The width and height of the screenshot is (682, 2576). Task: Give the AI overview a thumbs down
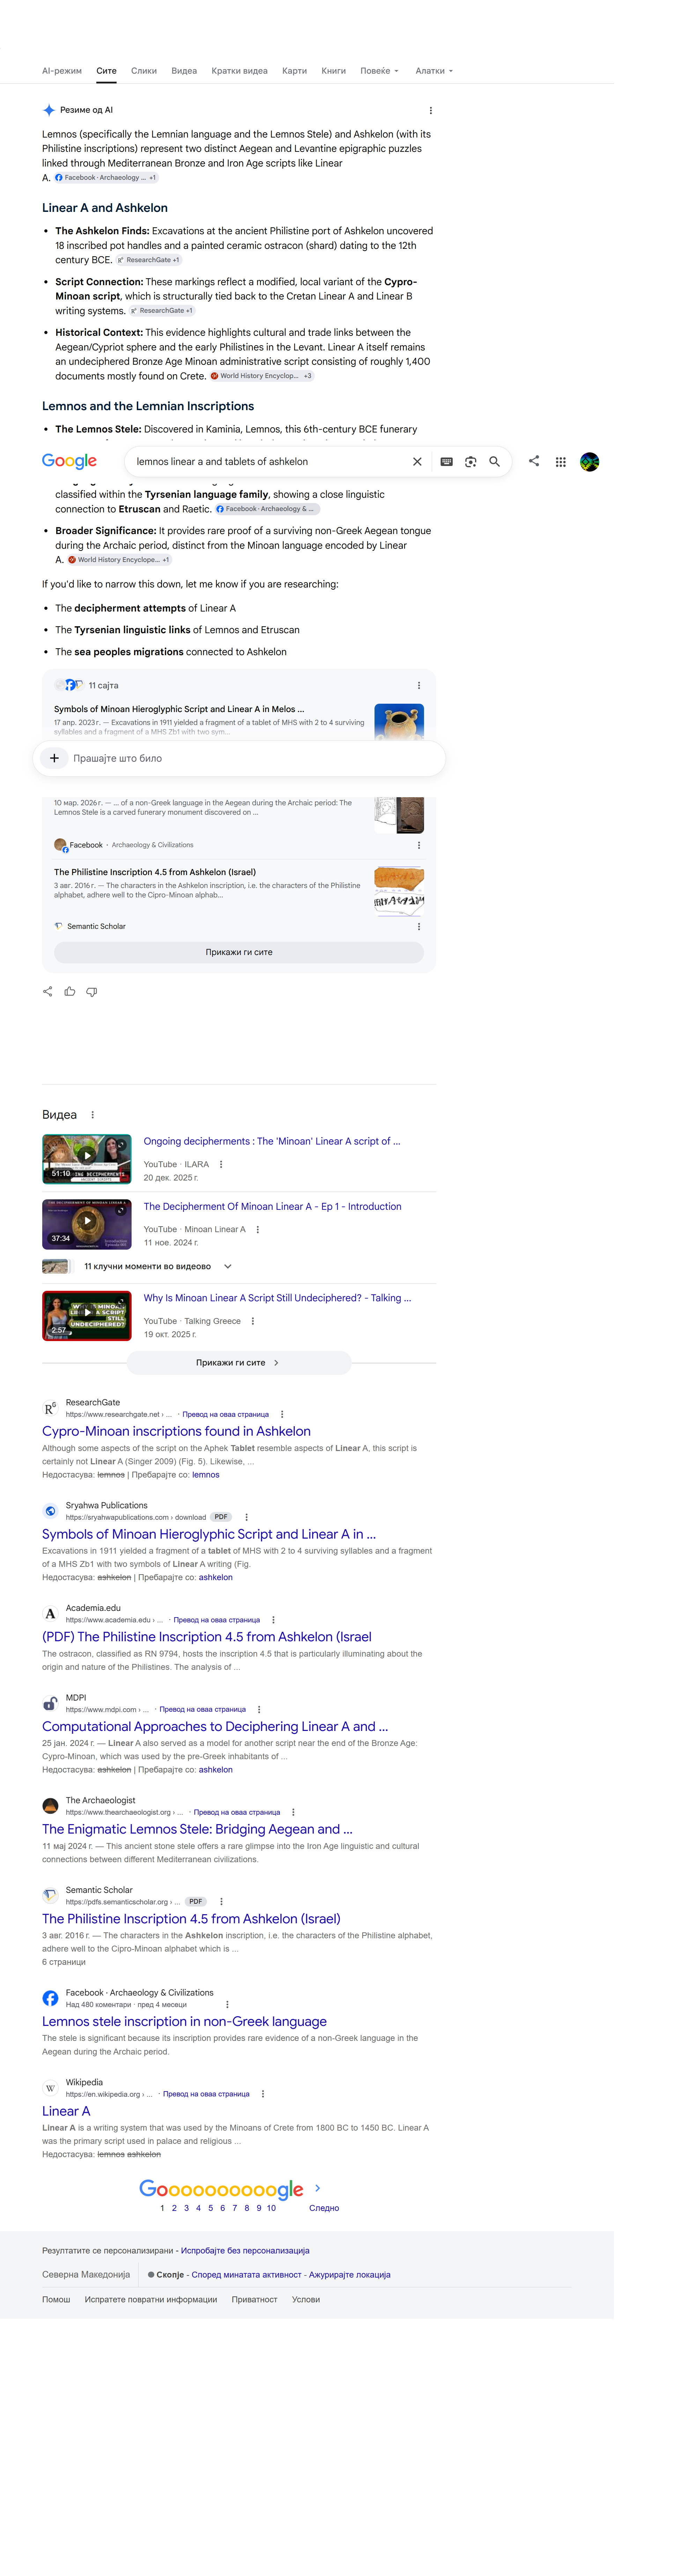click(92, 992)
